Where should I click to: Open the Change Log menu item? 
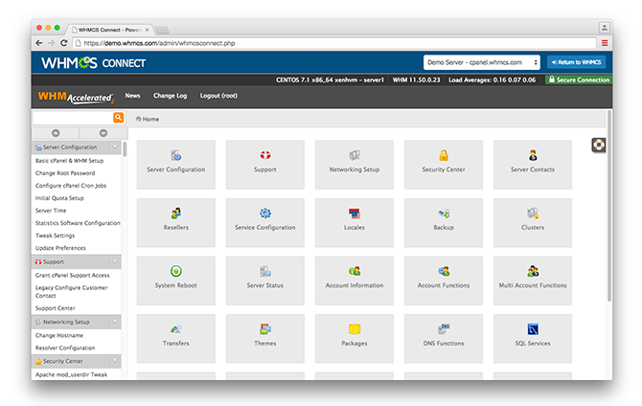click(170, 96)
